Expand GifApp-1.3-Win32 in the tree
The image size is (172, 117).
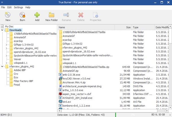point(7,45)
